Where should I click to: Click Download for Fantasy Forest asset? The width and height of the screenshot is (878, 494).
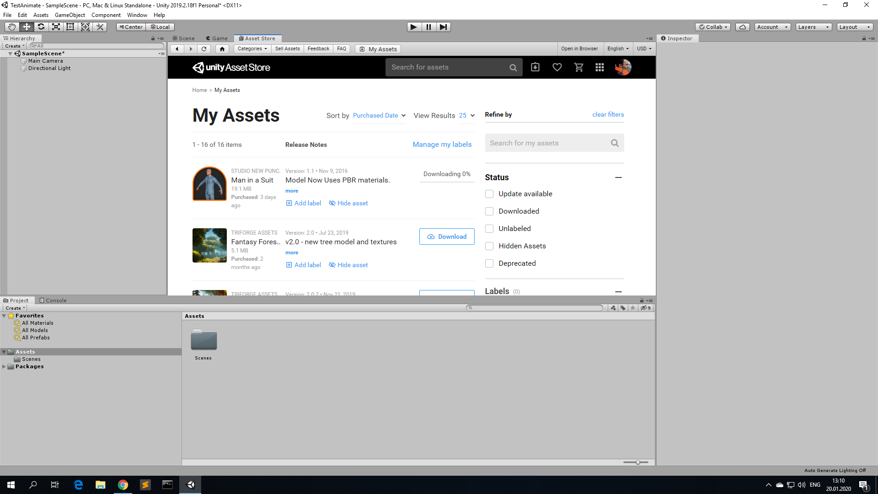[447, 236]
